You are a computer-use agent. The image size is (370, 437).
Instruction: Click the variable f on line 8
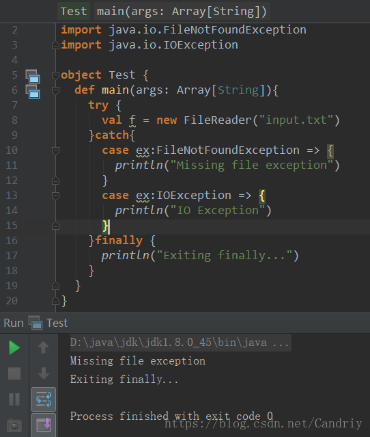tap(132, 120)
